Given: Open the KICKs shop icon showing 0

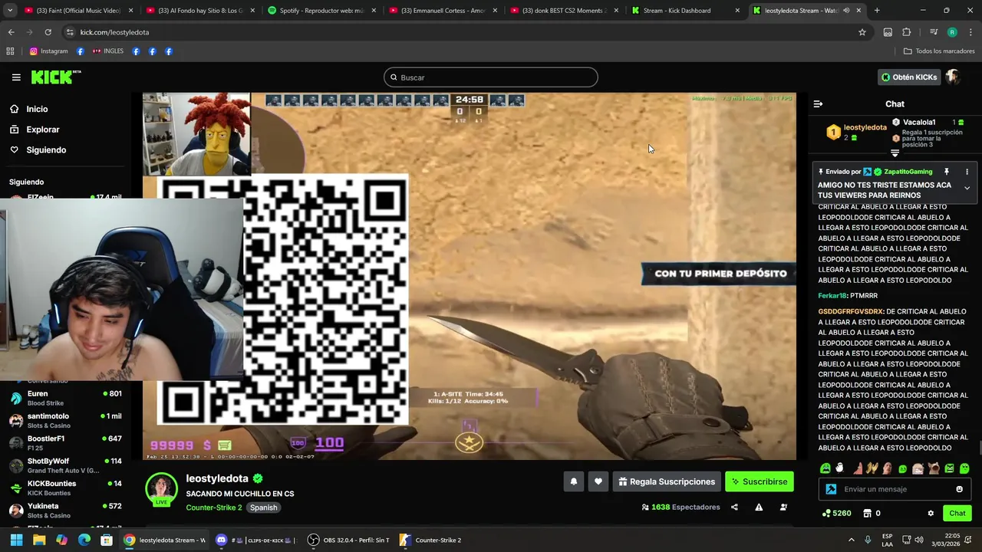Looking at the screenshot, I should (872, 514).
